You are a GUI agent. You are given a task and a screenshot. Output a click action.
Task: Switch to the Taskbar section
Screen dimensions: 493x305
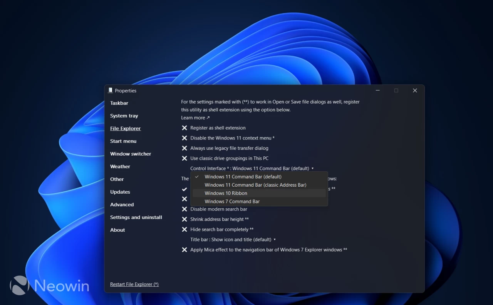tap(119, 103)
